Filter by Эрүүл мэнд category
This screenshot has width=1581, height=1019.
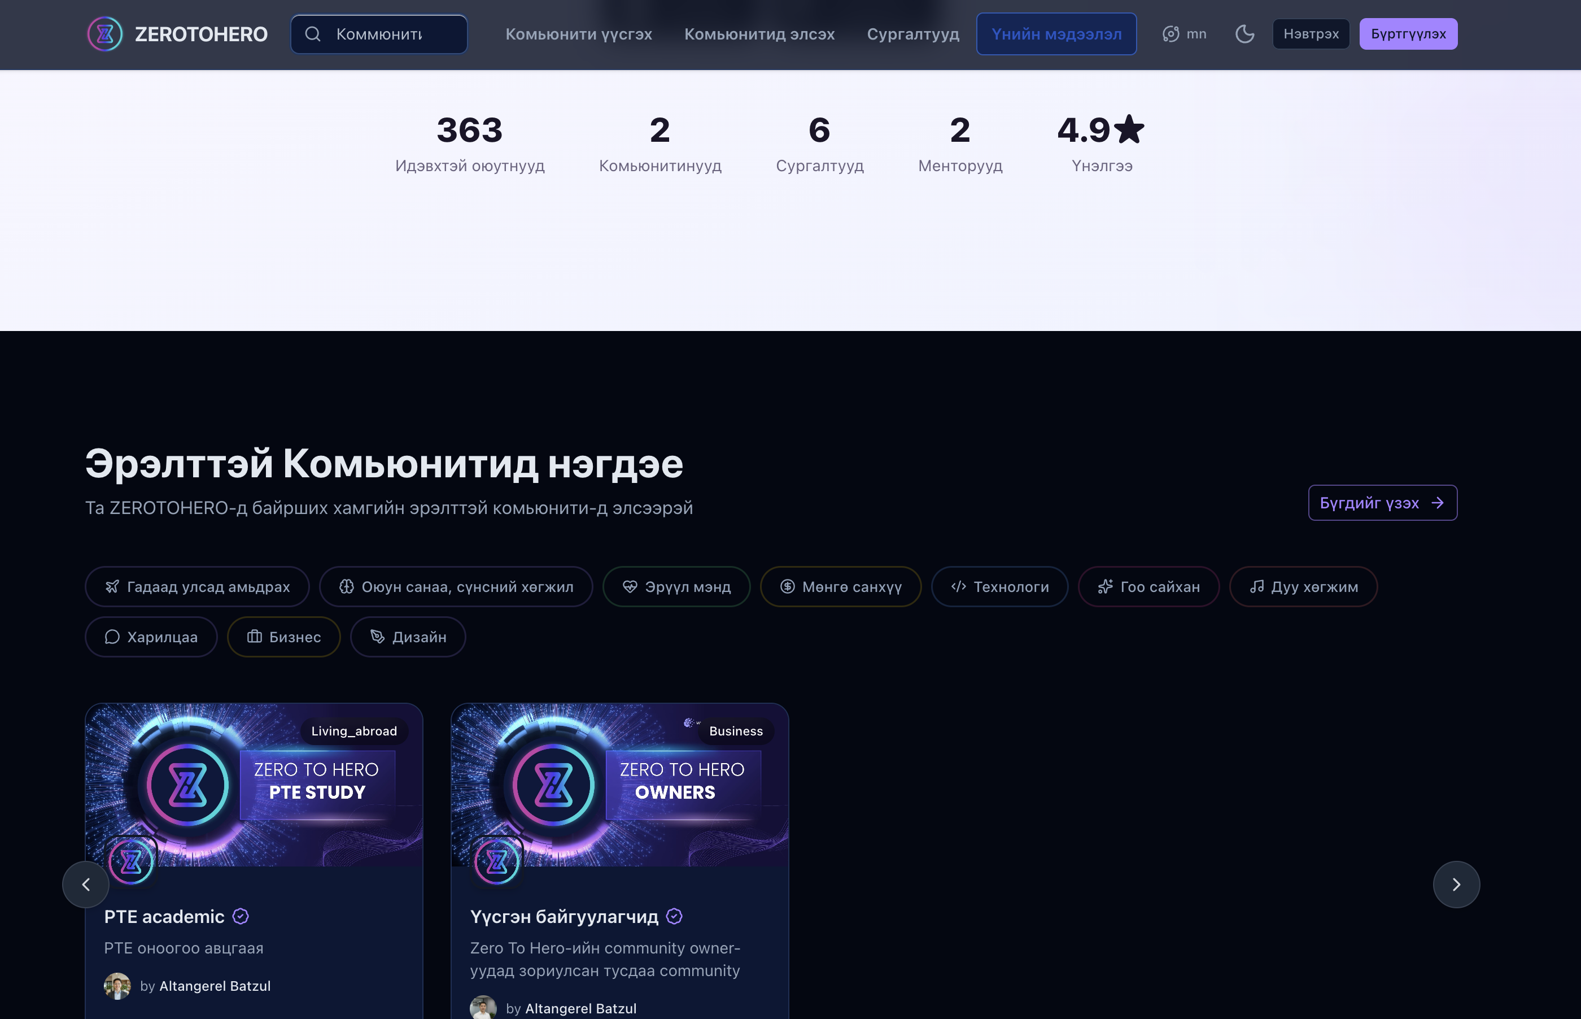[676, 586]
